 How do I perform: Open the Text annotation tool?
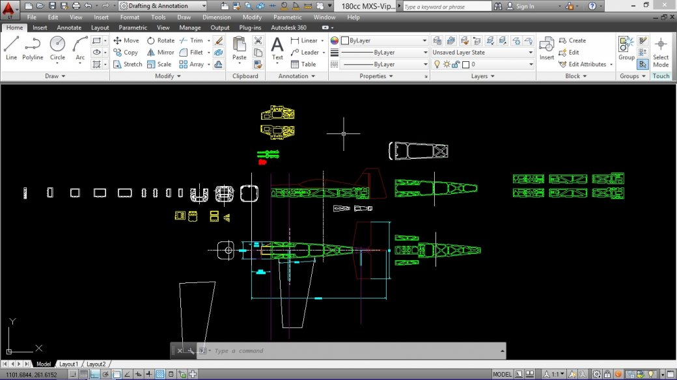[x=277, y=48]
